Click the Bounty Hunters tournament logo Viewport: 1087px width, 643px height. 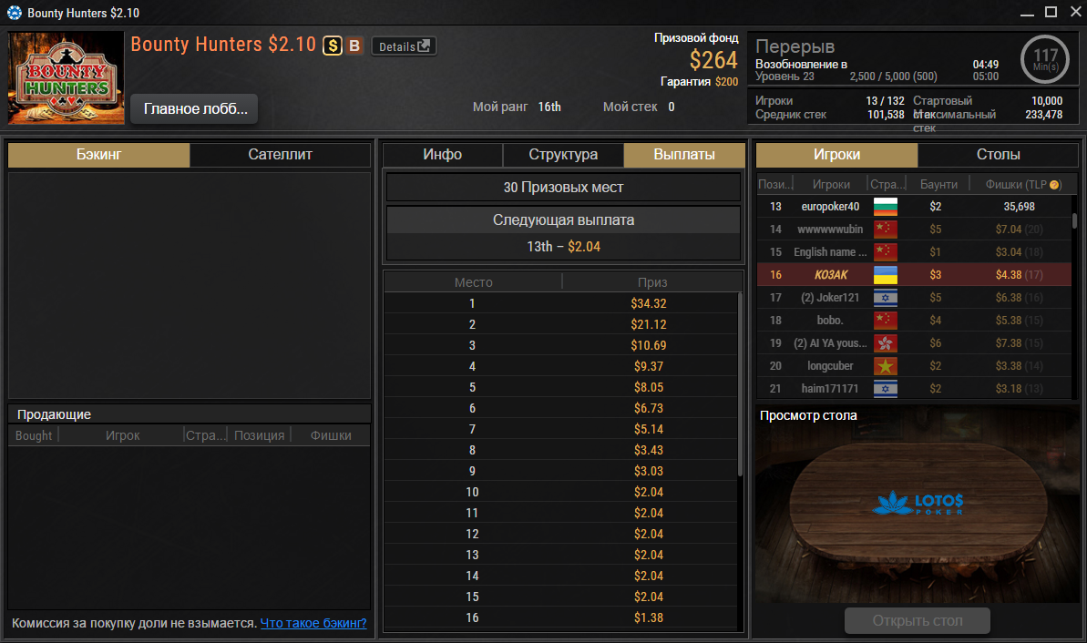(66, 77)
